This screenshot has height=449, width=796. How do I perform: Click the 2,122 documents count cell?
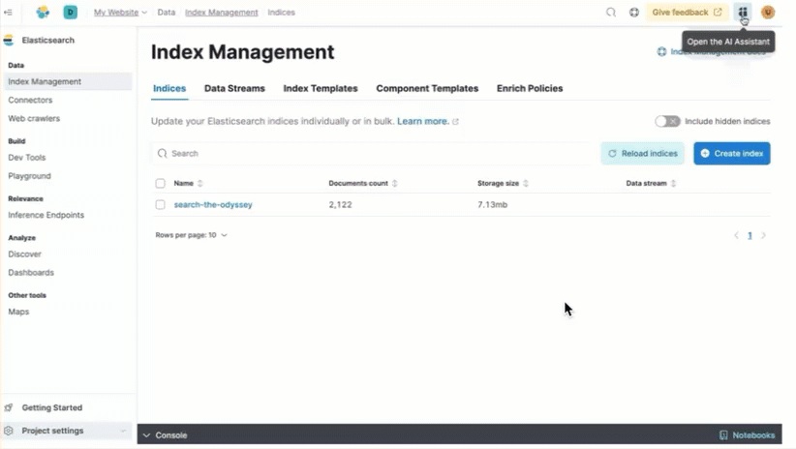click(340, 204)
